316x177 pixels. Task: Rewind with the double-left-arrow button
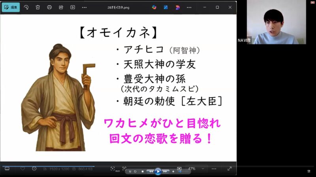(x=150, y=171)
